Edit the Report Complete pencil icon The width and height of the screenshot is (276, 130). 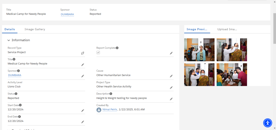click(171, 53)
